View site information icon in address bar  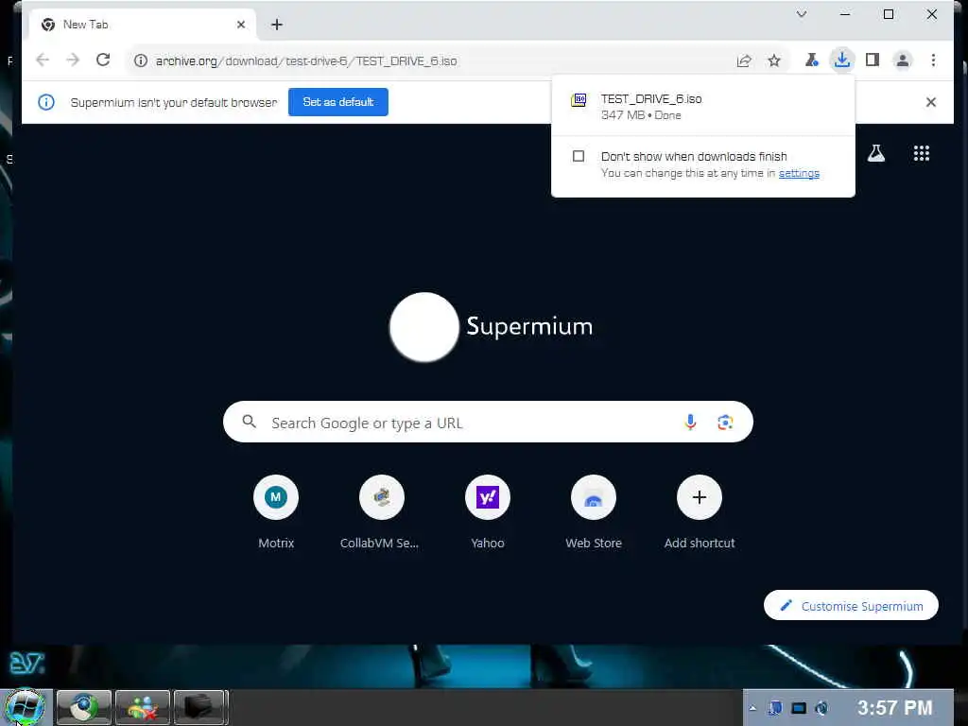coord(141,60)
